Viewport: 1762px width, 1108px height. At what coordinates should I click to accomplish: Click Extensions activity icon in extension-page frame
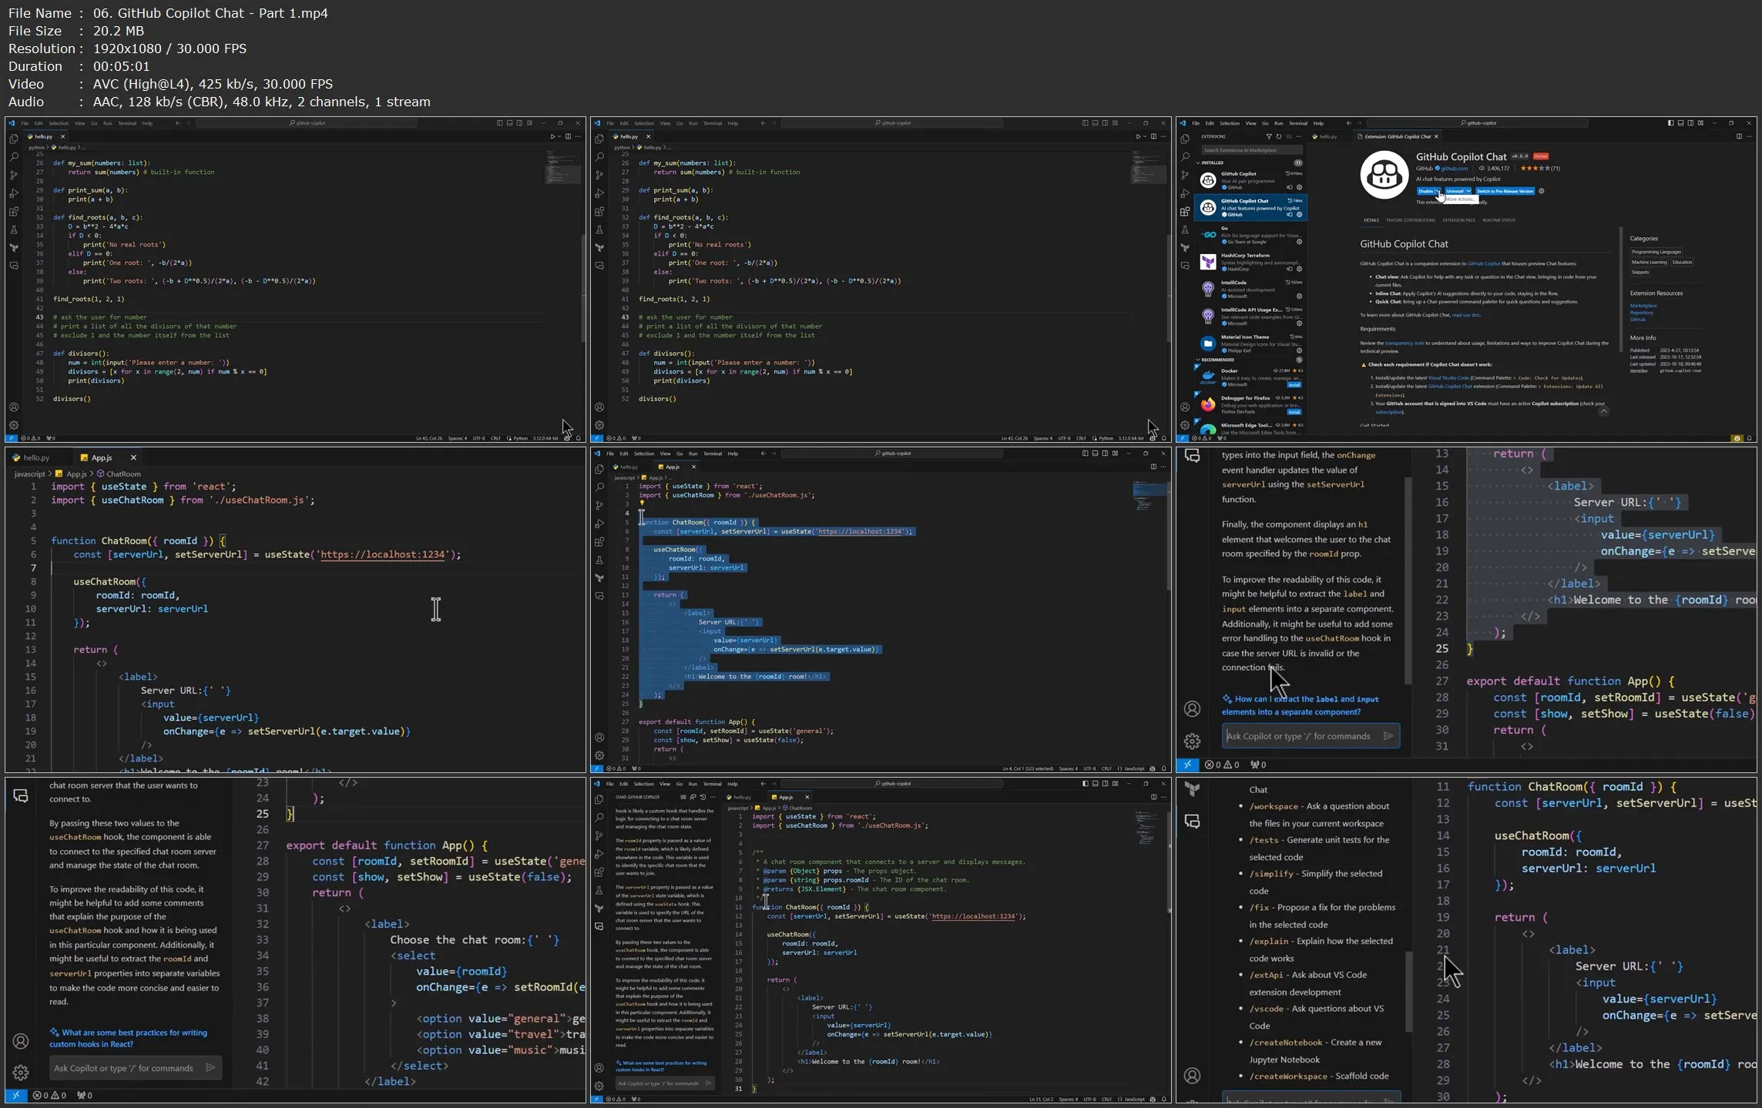coord(1185,211)
